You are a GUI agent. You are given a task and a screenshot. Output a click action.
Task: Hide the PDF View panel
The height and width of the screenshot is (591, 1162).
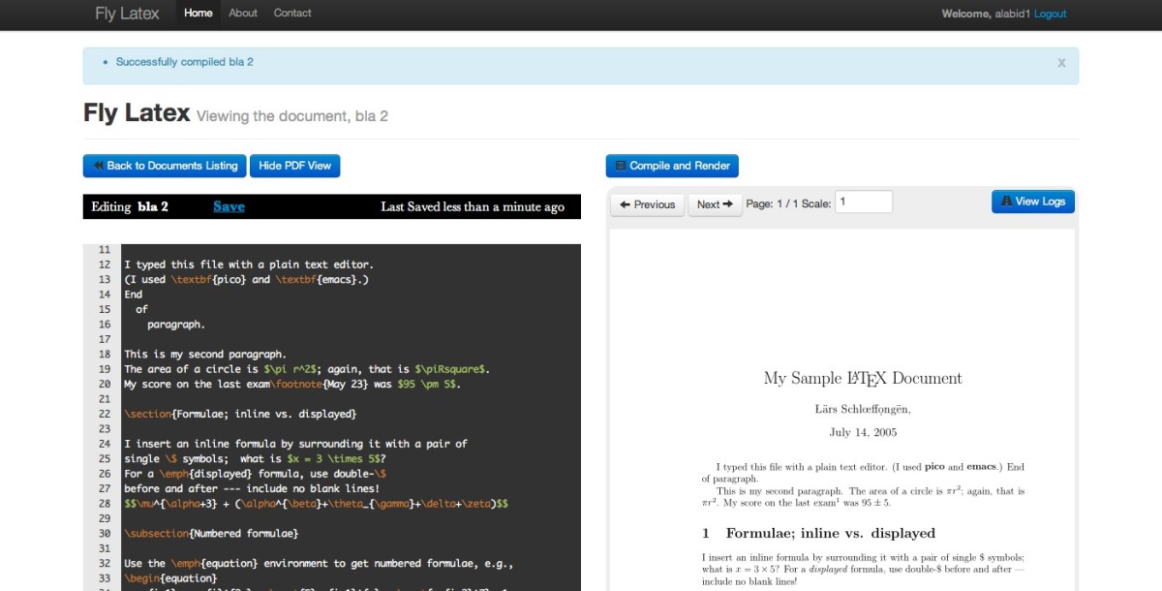(x=294, y=166)
